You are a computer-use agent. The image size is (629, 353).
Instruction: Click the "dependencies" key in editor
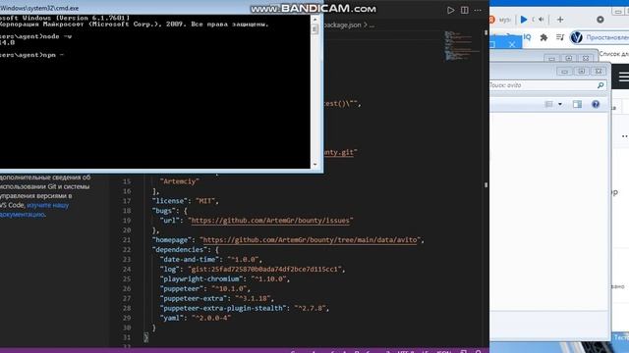point(181,250)
